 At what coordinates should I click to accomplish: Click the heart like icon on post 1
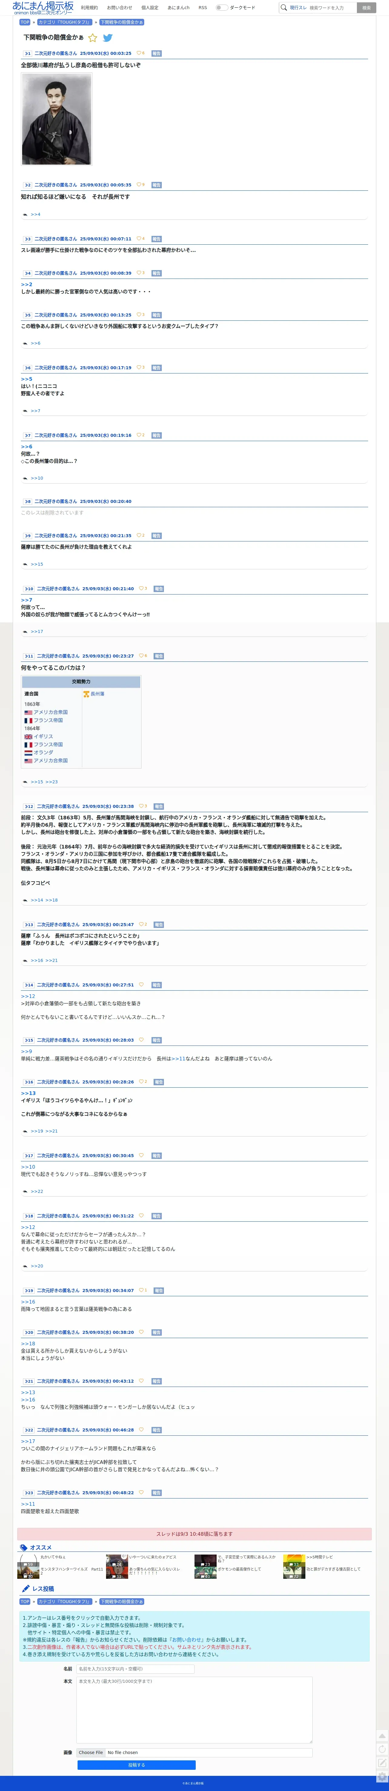[139, 53]
